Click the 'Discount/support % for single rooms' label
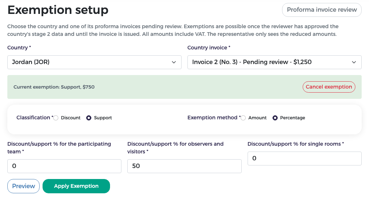Screen dimensions: 369x205 pyautogui.click(x=296, y=144)
